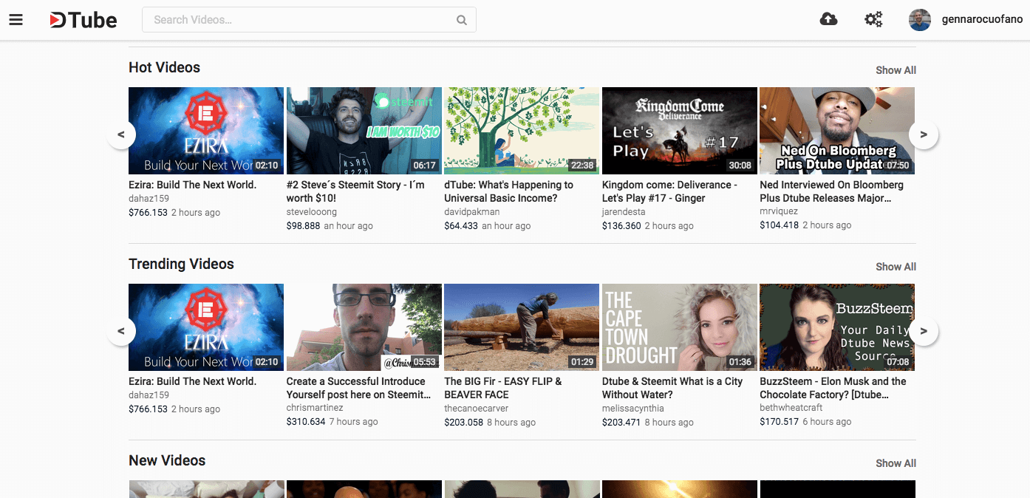1030x498 pixels.
Task: Click title 'The BIG Fir - EASY FLIP & BEAVER FACE'
Action: coord(503,388)
